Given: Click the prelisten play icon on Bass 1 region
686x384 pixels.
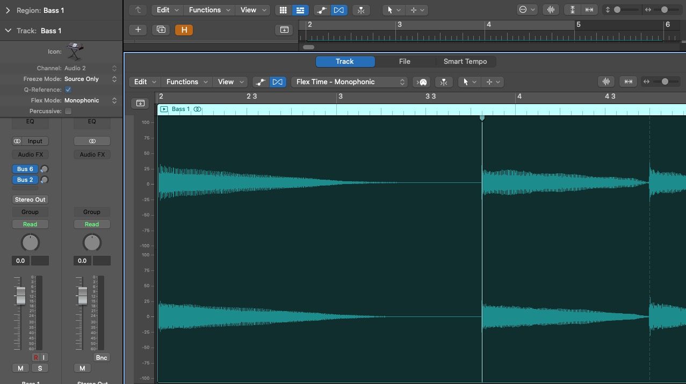Looking at the screenshot, I should [x=164, y=109].
